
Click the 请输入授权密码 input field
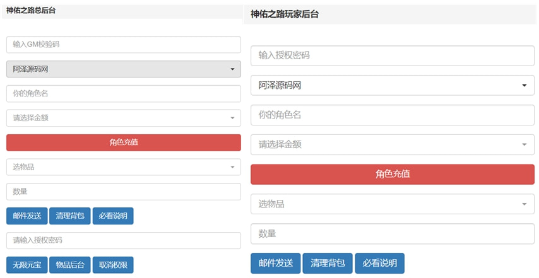123,241
